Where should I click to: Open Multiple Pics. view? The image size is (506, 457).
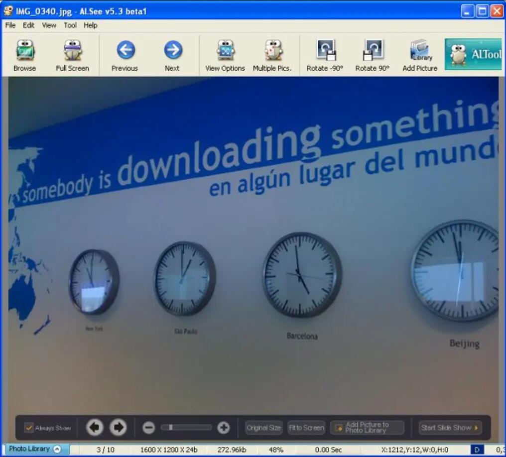tap(272, 55)
